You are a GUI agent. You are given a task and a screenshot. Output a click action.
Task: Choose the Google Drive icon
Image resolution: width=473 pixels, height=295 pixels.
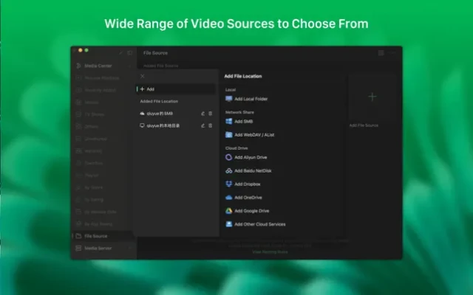229,211
